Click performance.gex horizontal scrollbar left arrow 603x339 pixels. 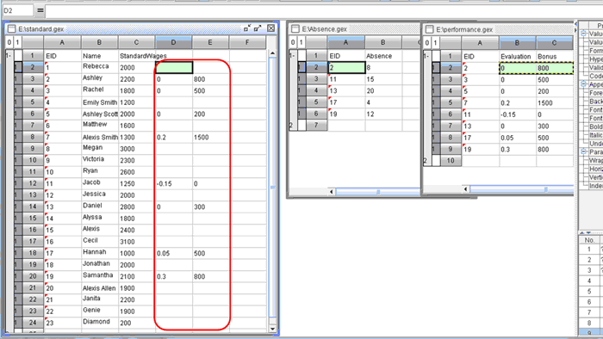coord(466,189)
